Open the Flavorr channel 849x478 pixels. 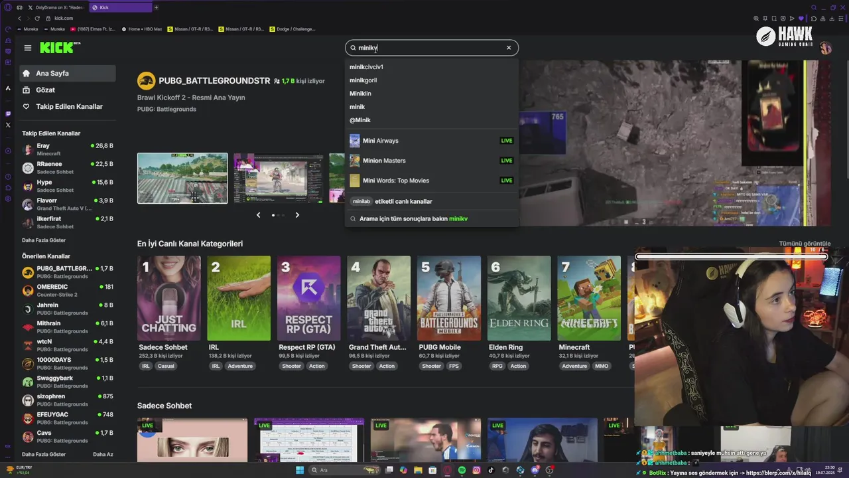click(67, 204)
